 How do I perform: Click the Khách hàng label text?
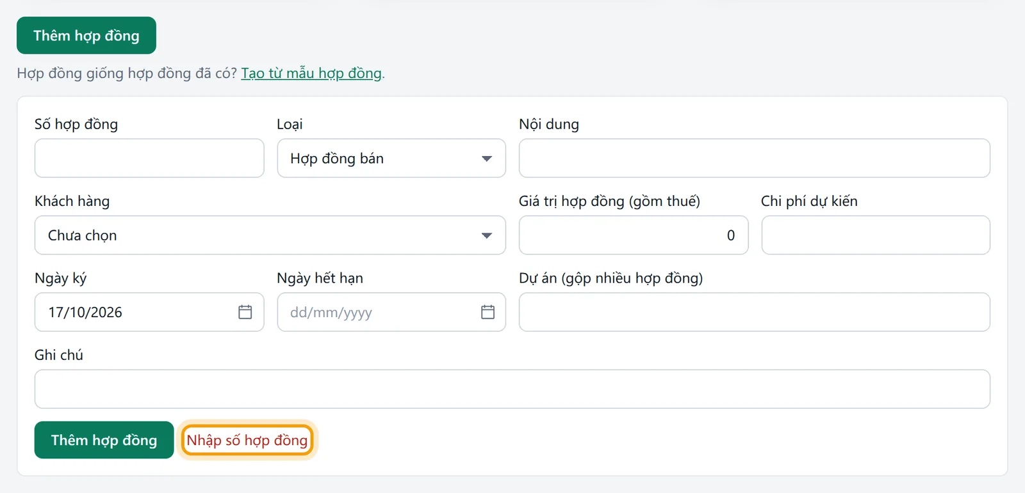tap(72, 201)
